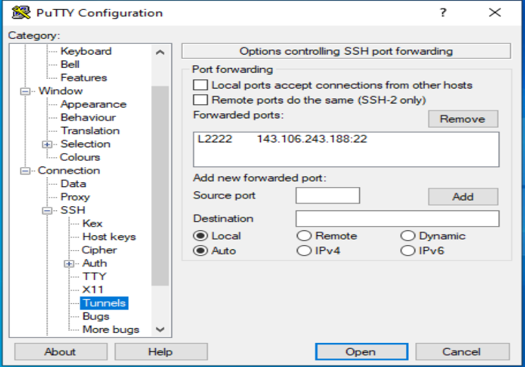Click the category list scroll up arrow

pos(160,52)
